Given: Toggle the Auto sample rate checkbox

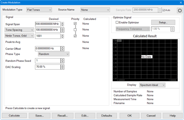Looking at the screenshot, I should pos(164,10).
